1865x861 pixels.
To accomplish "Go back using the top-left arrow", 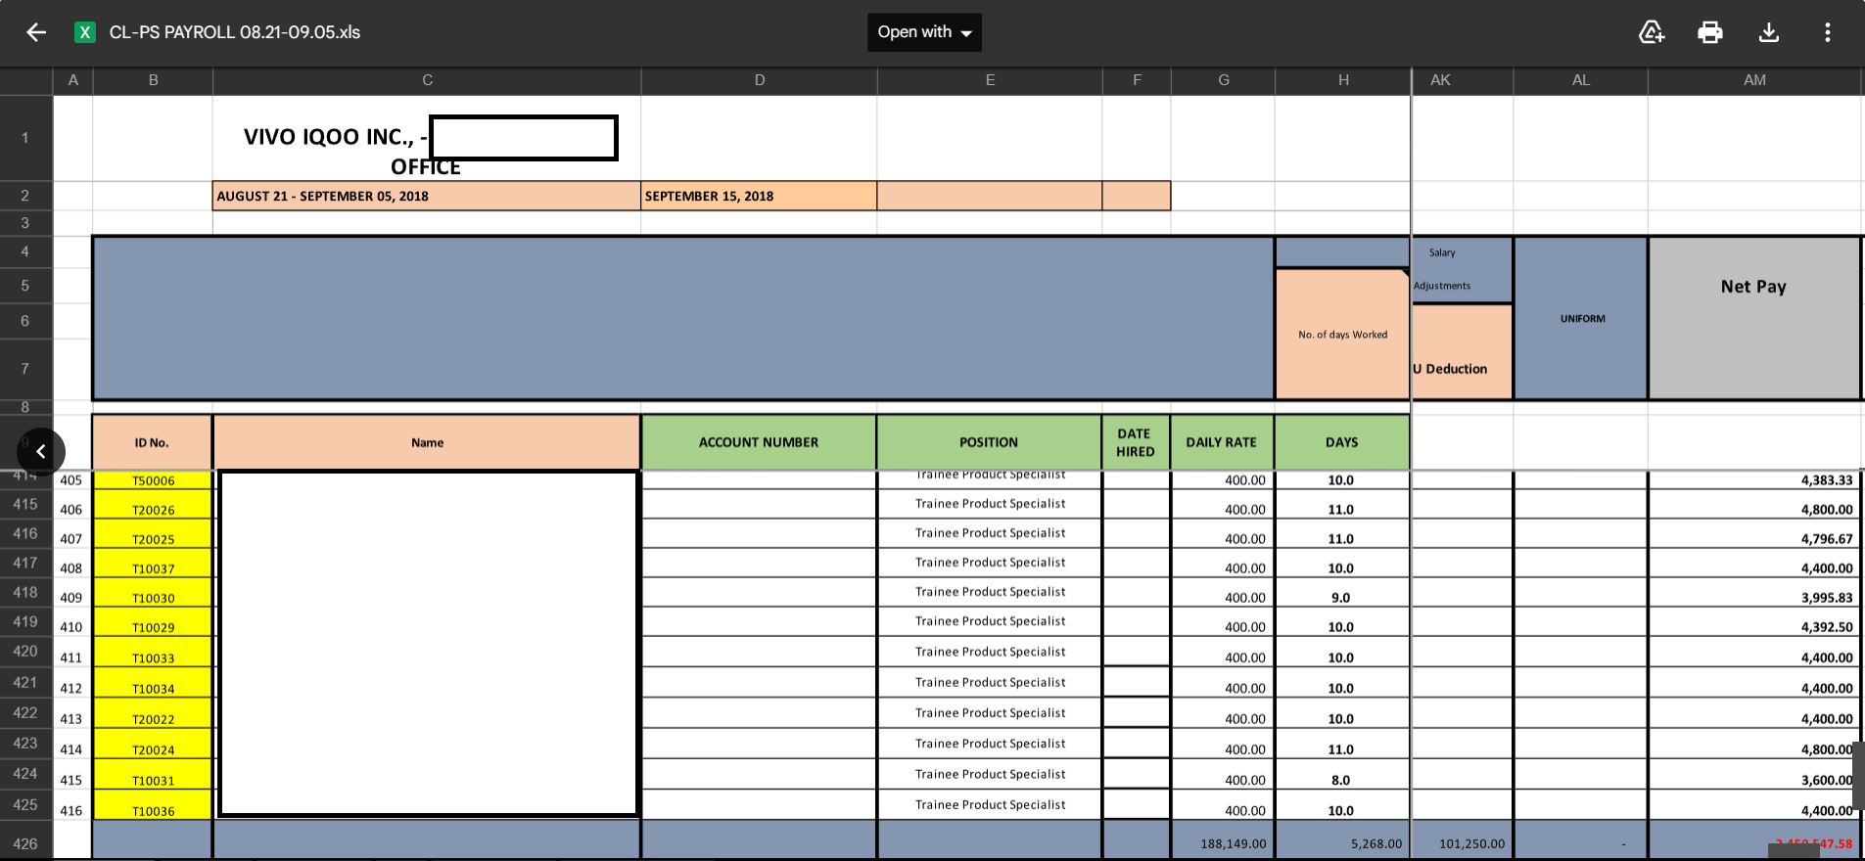I will 36,32.
